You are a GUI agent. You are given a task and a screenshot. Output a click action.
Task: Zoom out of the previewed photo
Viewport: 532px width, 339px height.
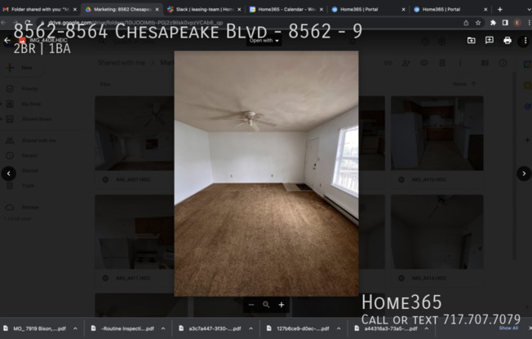coord(251,305)
